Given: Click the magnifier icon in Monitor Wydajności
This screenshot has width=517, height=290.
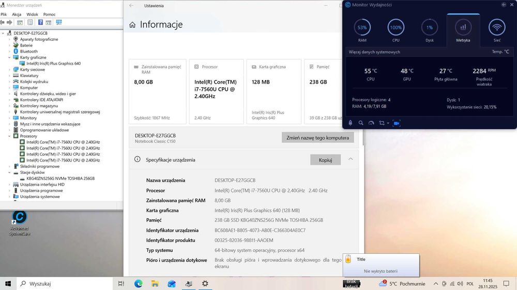Looking at the screenshot, I should 361,123.
